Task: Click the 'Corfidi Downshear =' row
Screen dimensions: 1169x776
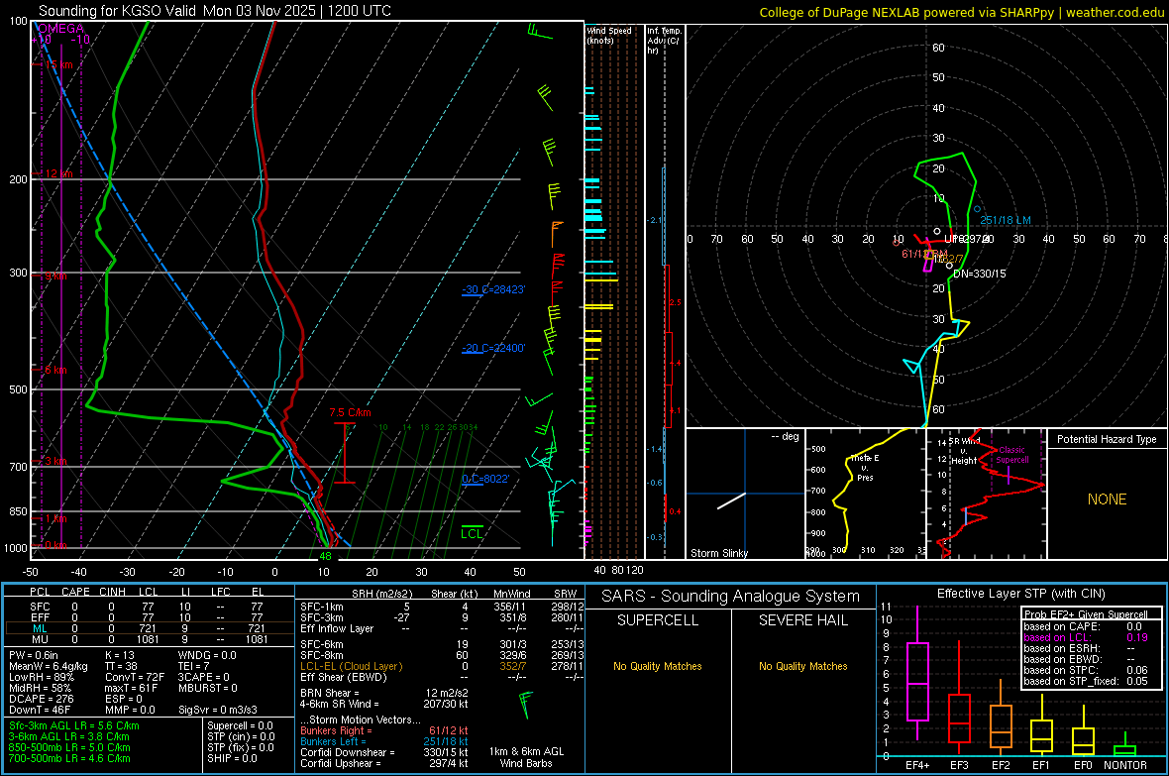Action: coord(384,752)
